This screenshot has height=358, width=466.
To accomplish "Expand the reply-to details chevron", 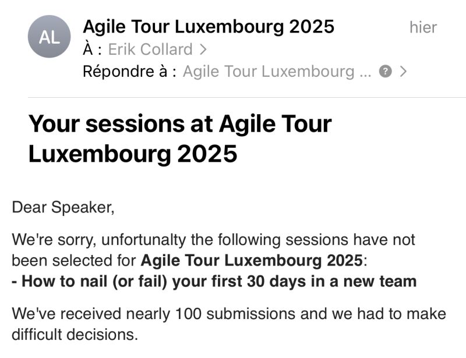I will coord(403,72).
